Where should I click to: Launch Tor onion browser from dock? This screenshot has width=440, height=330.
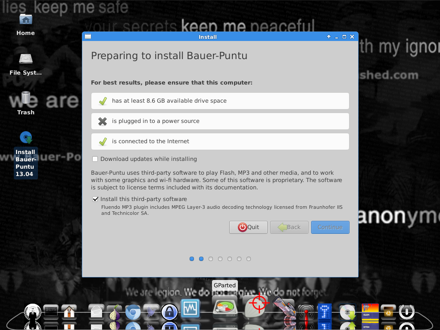pyautogui.click(x=115, y=312)
